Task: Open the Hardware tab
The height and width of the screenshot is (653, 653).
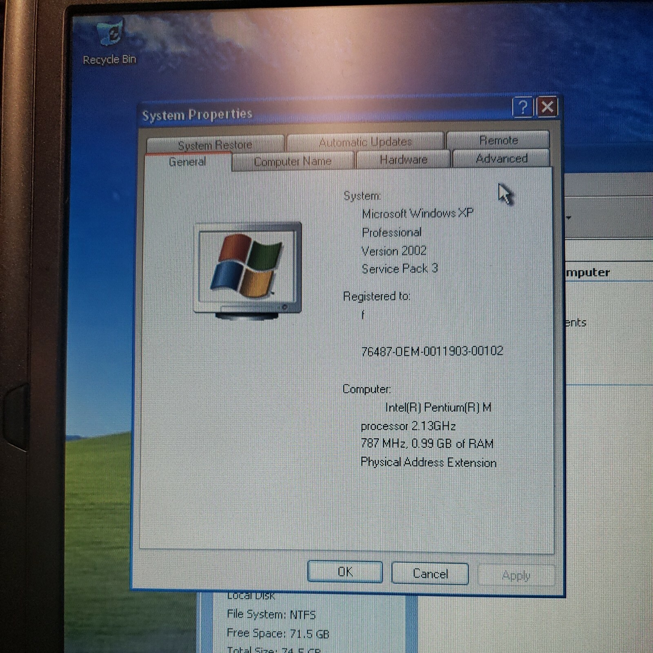Action: pyautogui.click(x=403, y=160)
